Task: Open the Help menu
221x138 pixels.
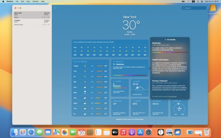Action: 43,1
